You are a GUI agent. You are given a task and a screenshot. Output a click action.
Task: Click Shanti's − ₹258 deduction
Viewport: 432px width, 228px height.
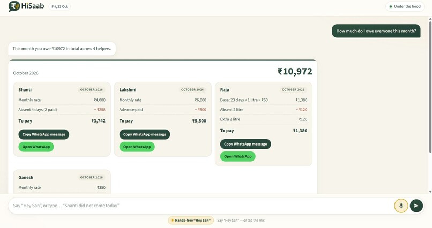(x=100, y=110)
